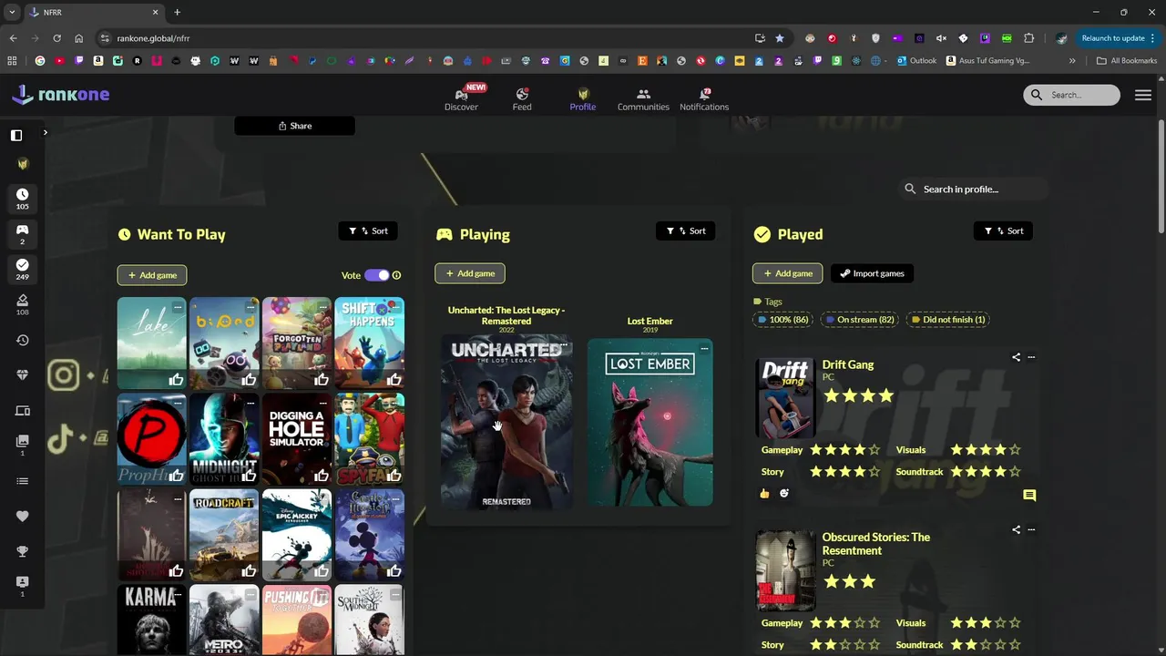Like the Shift Happens thumbs-up
The width and height of the screenshot is (1166, 656).
pos(394,380)
